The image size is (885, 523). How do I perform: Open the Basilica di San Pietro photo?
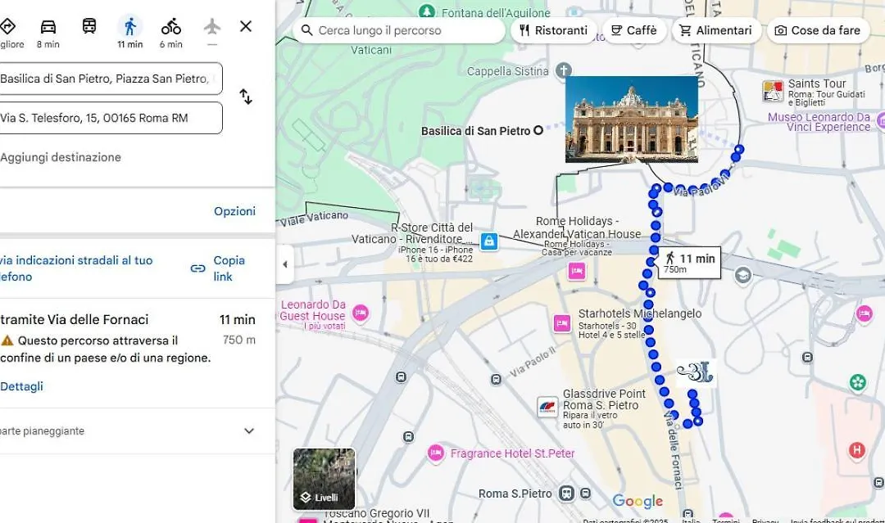tap(632, 119)
